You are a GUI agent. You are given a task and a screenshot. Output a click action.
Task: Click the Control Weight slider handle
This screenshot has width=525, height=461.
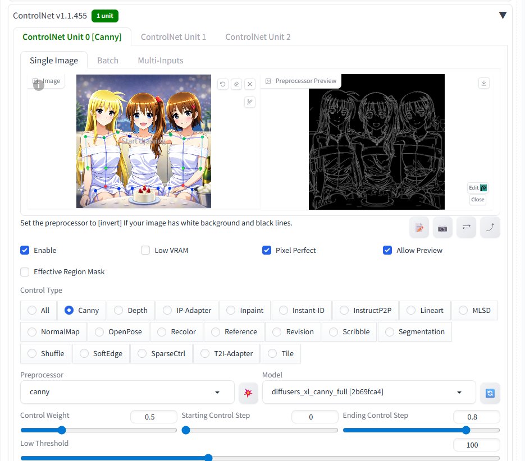pyautogui.click(x=62, y=430)
